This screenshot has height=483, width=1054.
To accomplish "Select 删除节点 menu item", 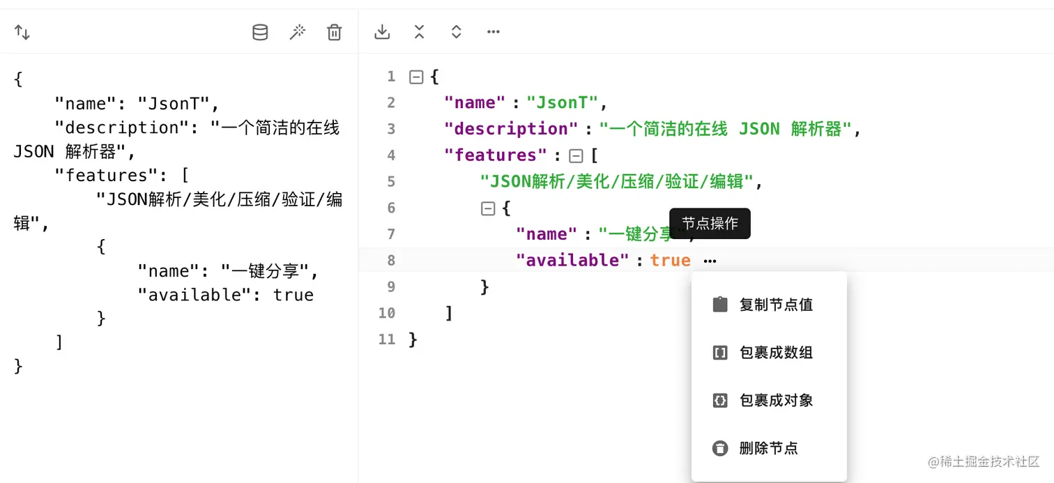I will coord(769,448).
